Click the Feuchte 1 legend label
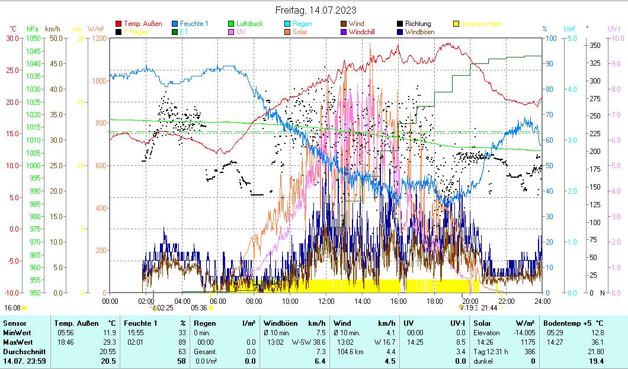The image size is (628, 369). coord(194,24)
